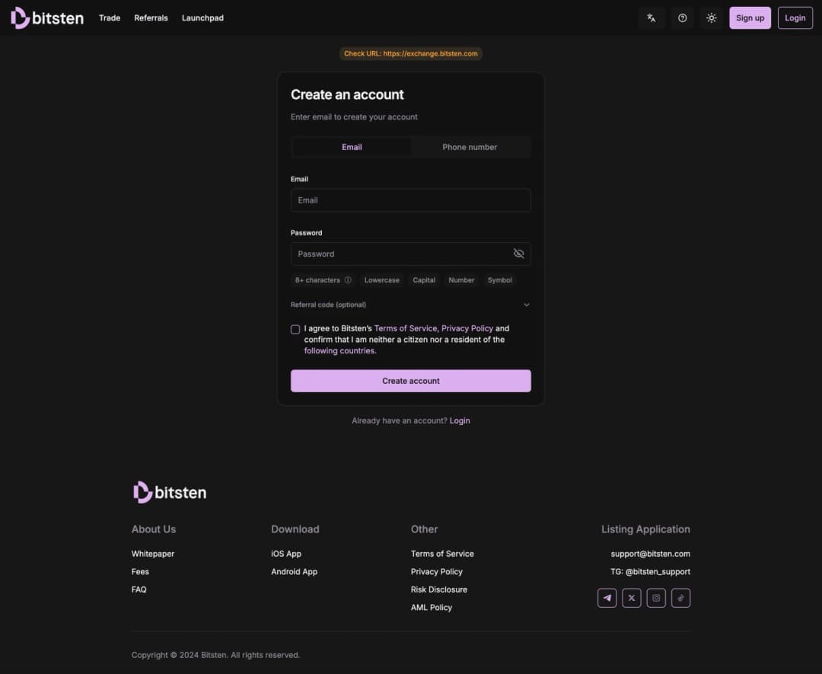Click the info icon beside 8+ characters

348,280
